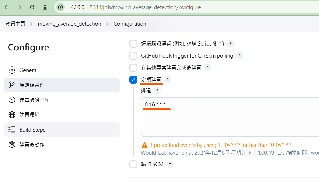Open Build Steps section in sidebar

click(x=32, y=130)
